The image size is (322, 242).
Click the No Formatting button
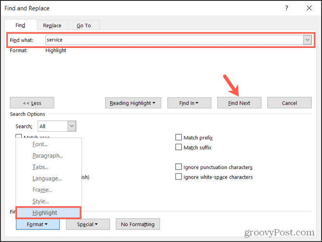tap(138, 224)
